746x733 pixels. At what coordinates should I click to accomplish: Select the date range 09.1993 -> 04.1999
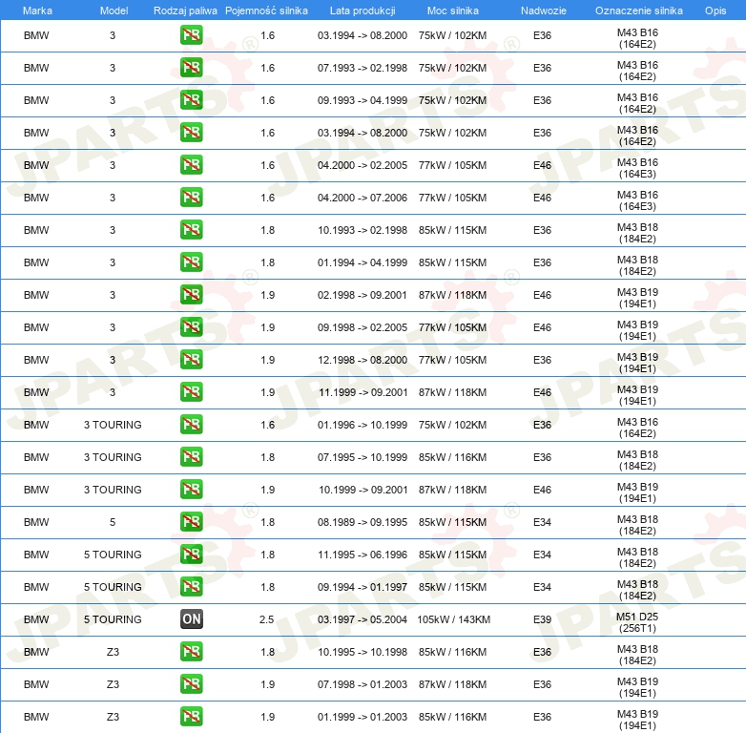pyautogui.click(x=363, y=100)
